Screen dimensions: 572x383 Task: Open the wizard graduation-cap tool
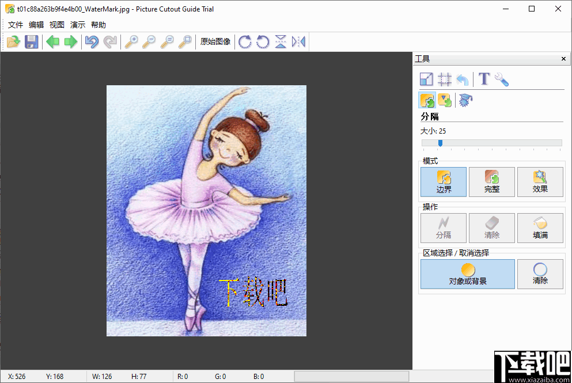pyautogui.click(x=466, y=100)
